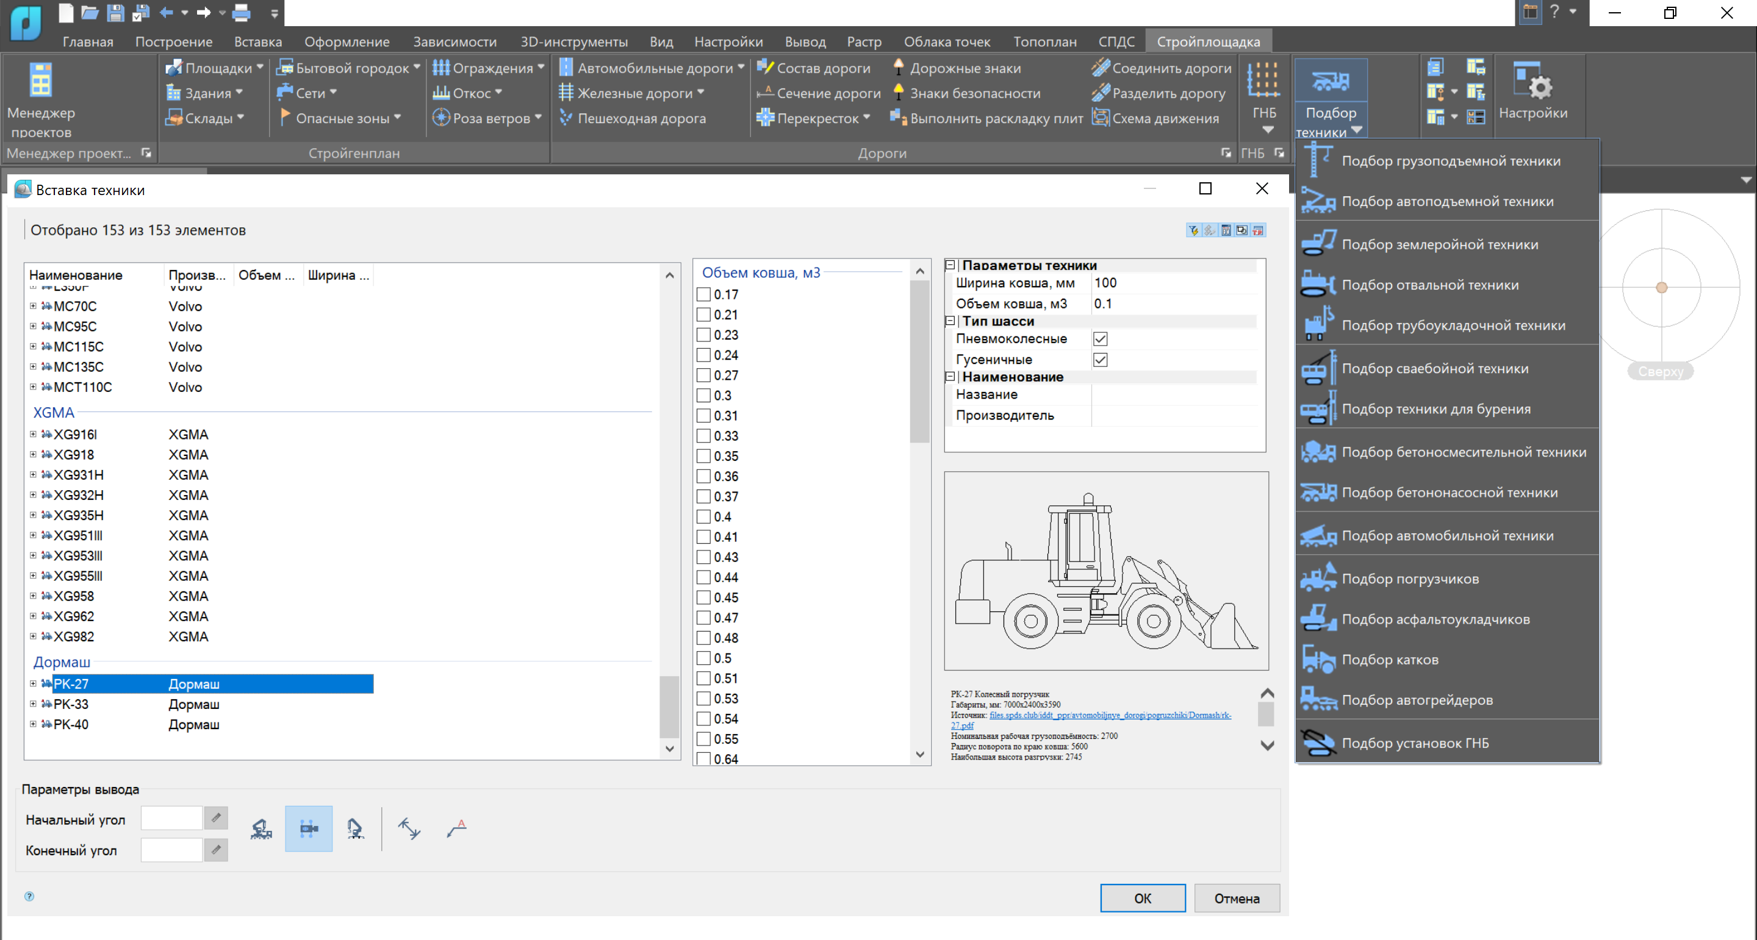
Task: Click the Начальный угол input field
Action: [171, 818]
